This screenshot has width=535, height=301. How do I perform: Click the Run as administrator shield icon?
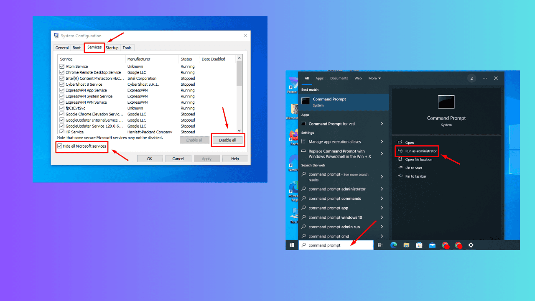(400, 151)
